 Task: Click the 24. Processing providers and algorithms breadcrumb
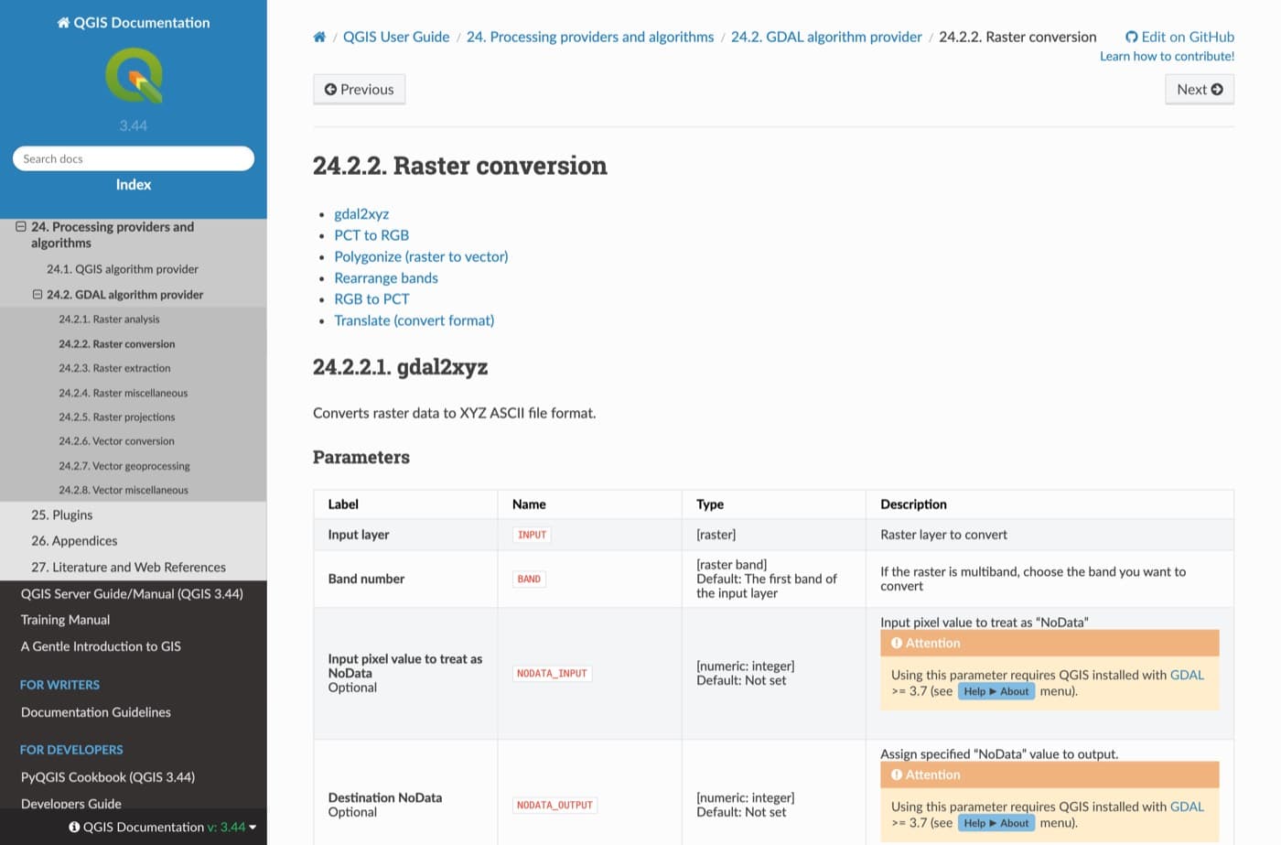pyautogui.click(x=590, y=38)
